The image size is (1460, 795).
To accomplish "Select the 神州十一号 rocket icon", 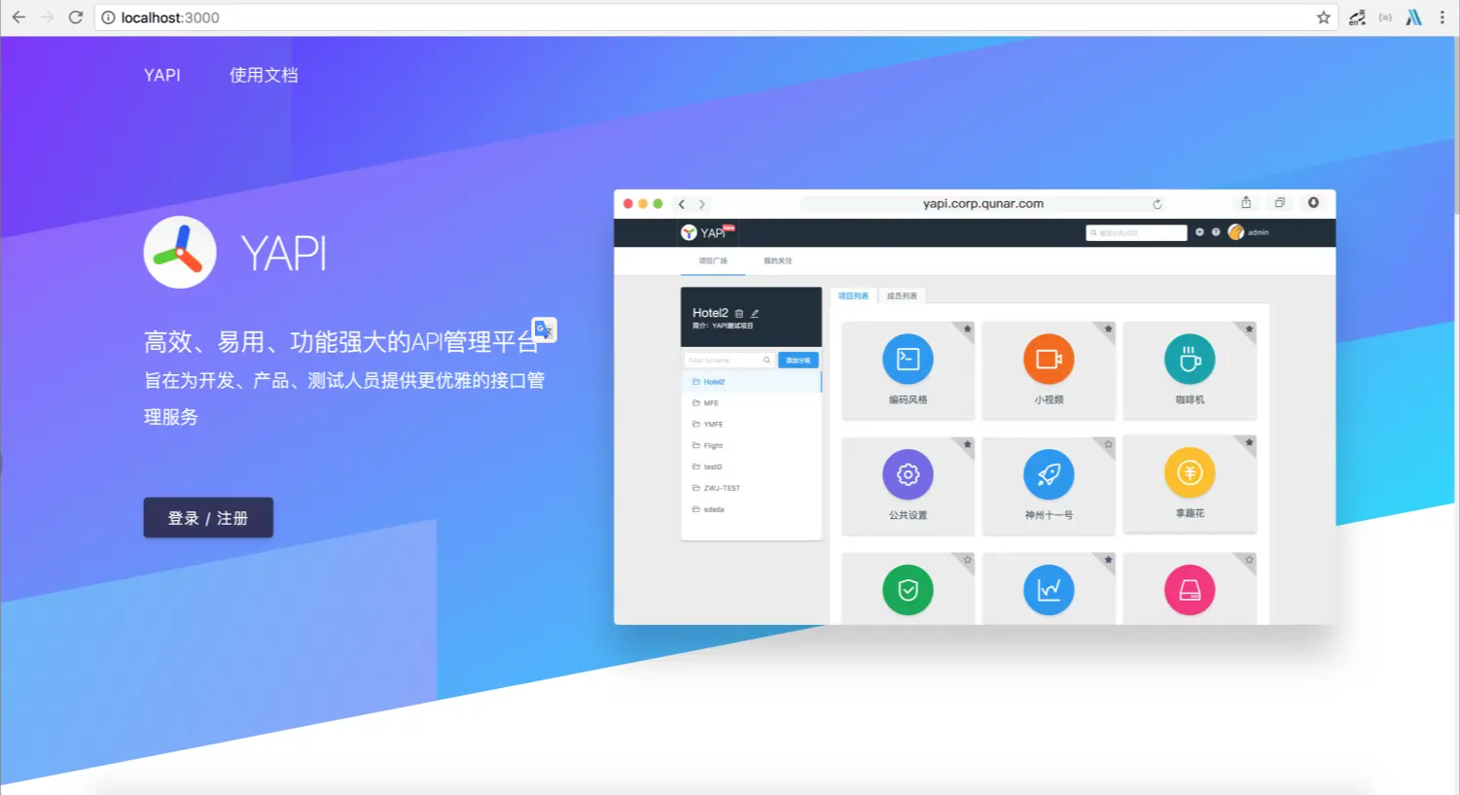I will pos(1049,474).
